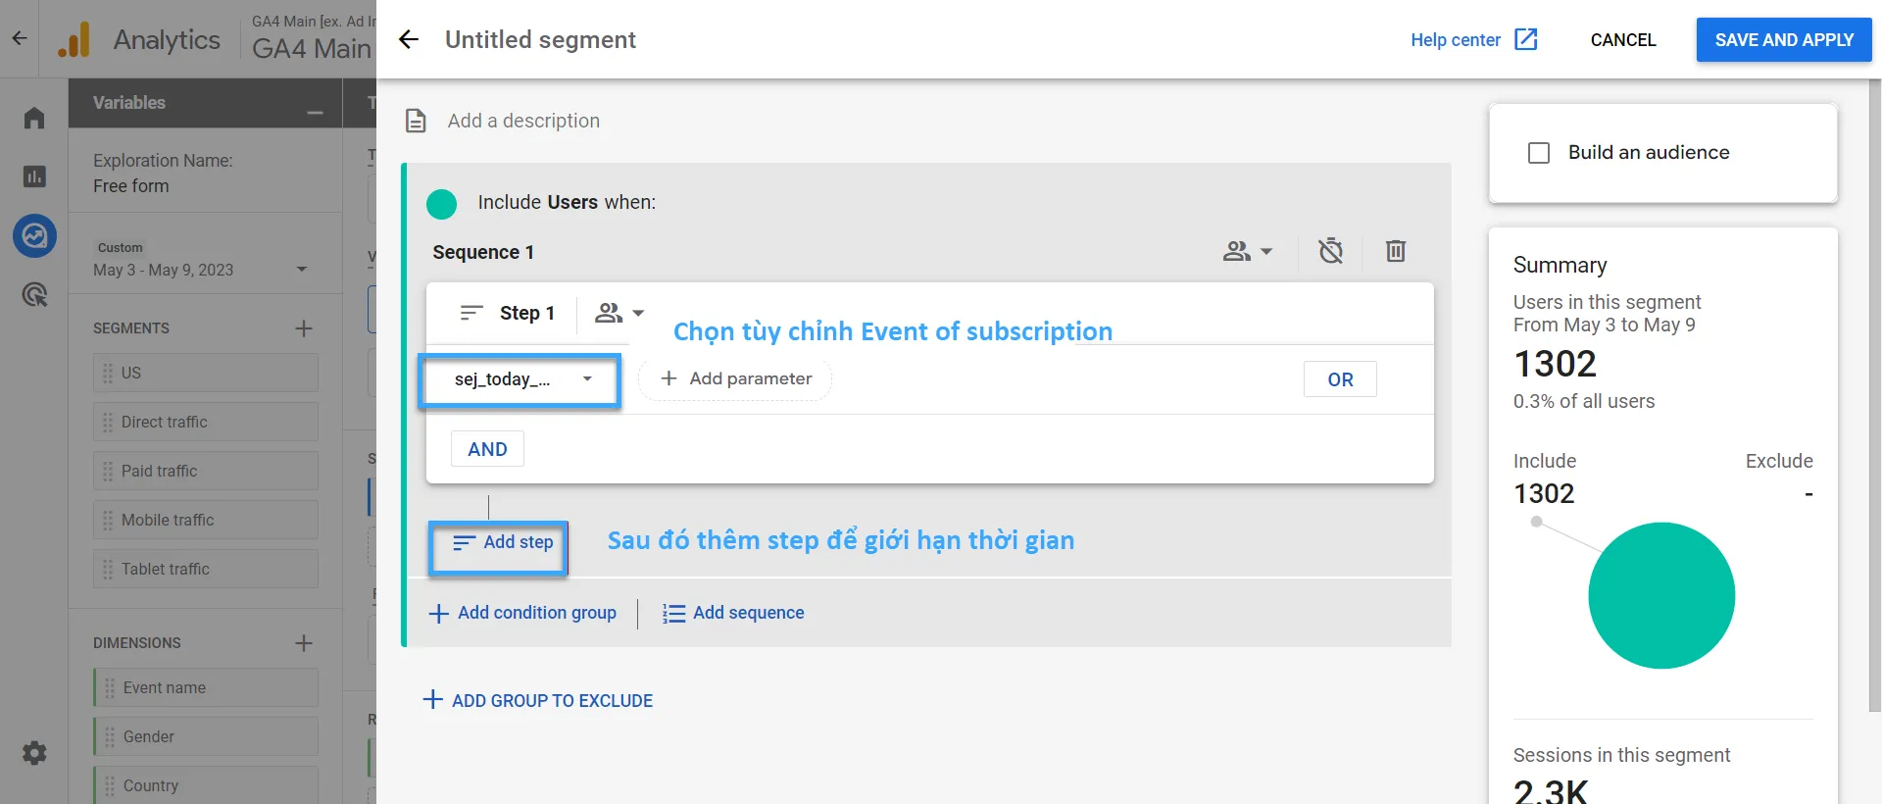
Task: Toggle the time constraint timer icon
Action: (1330, 251)
